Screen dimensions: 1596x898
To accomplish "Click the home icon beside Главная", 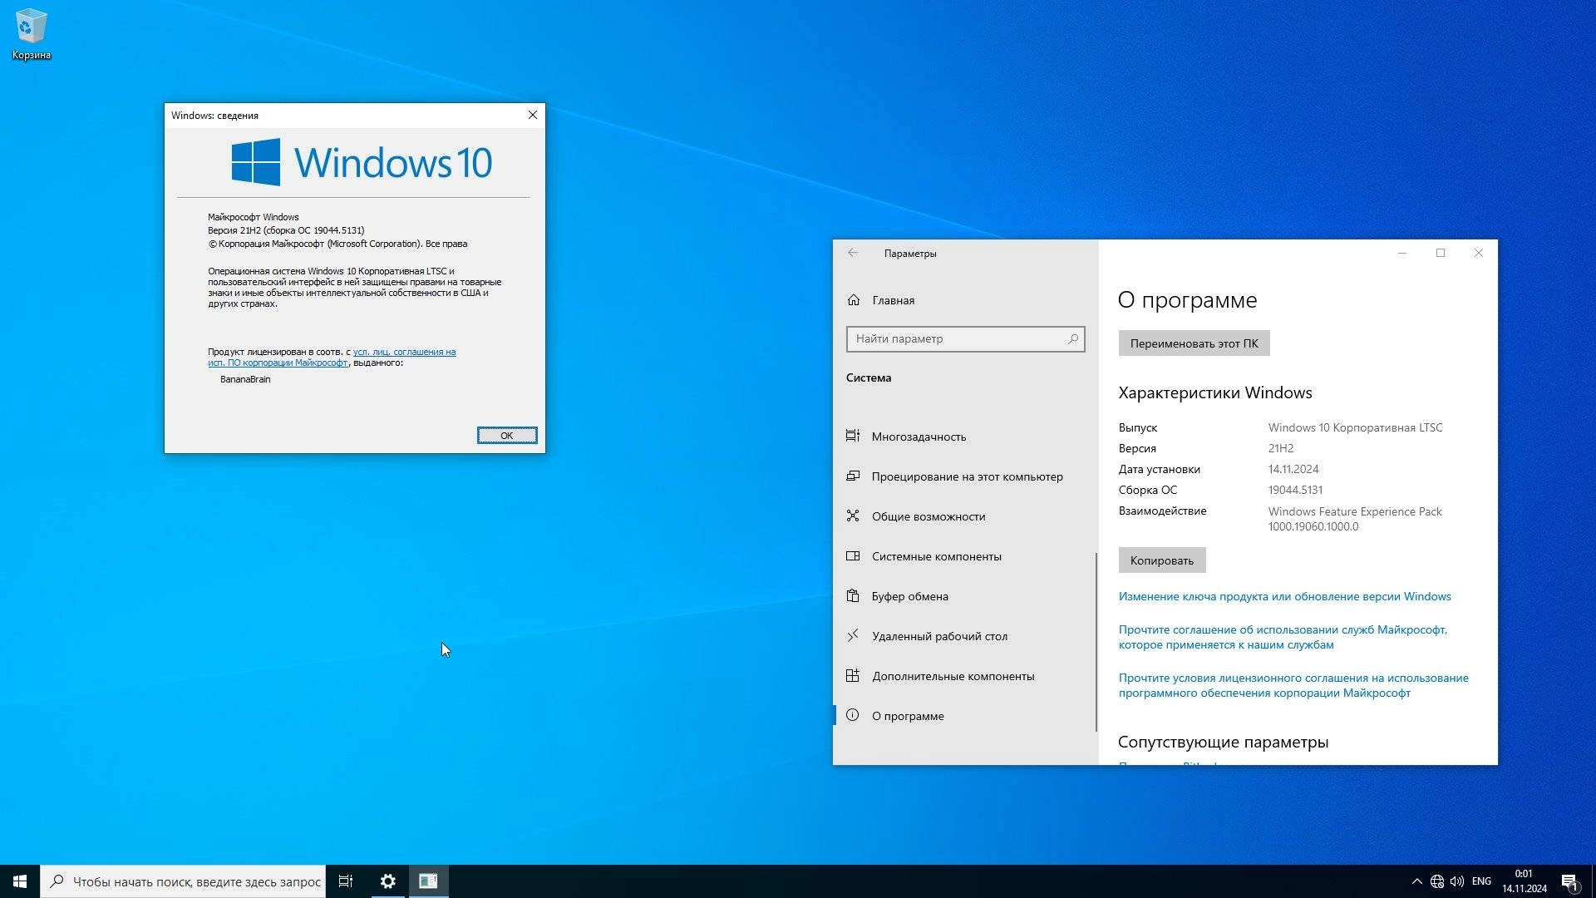I will tap(854, 299).
